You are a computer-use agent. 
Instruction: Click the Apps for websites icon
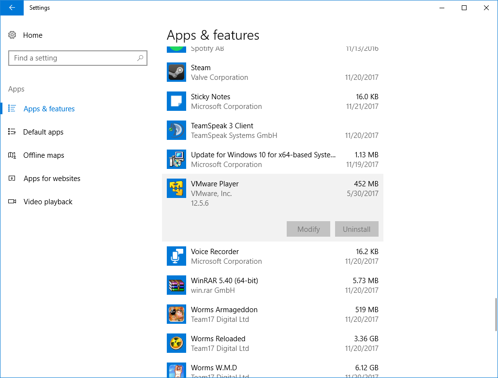click(x=12, y=178)
